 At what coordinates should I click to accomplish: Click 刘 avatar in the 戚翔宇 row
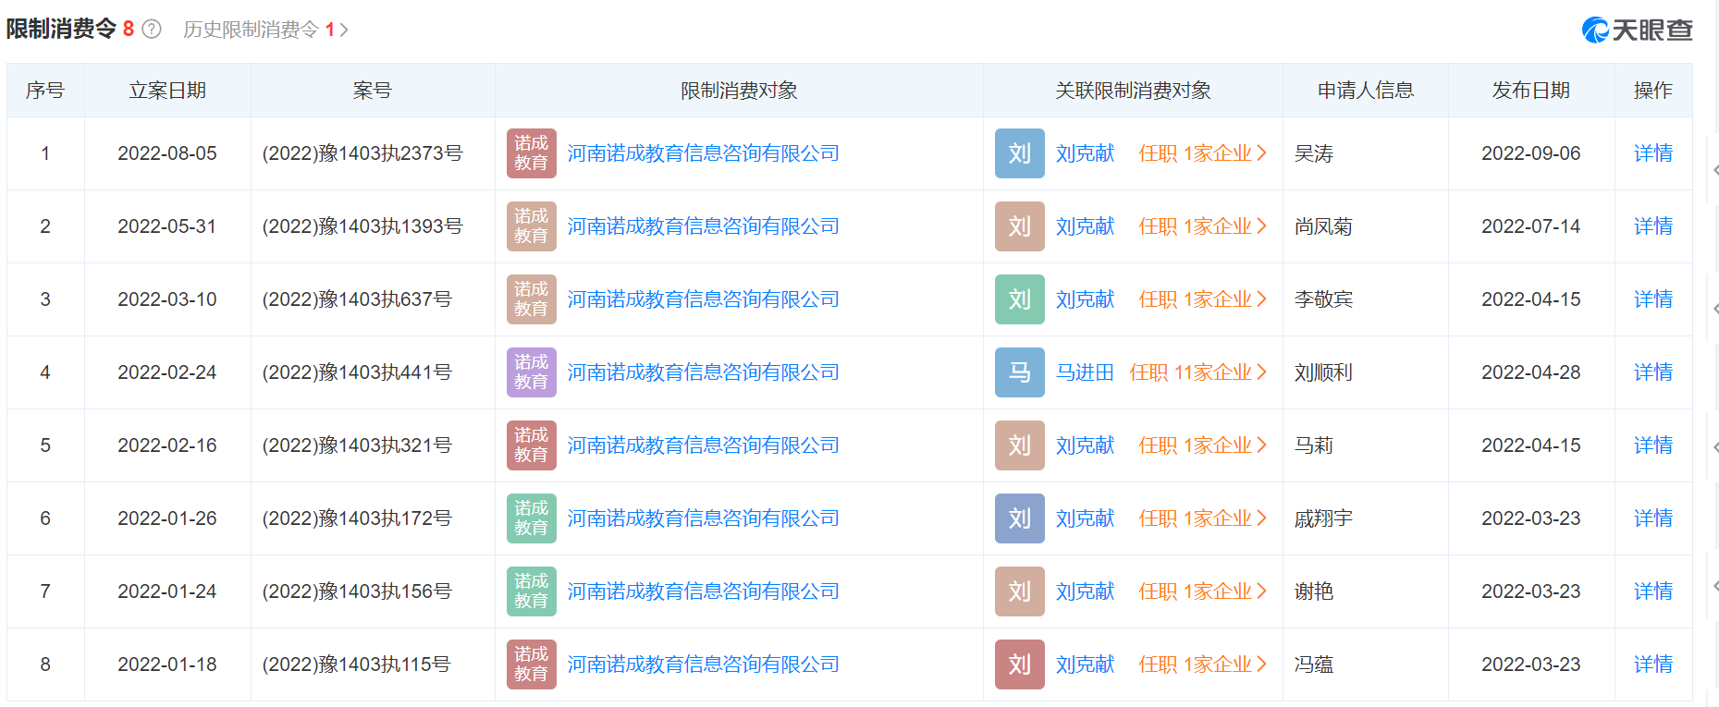tap(1020, 518)
